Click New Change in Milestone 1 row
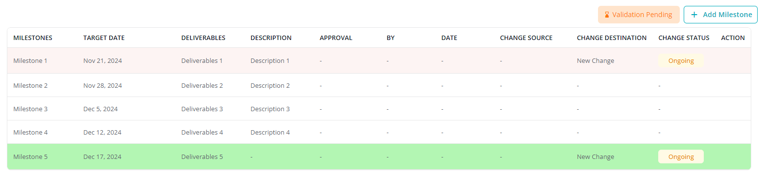Viewport: 765px width, 177px height. 596,61
